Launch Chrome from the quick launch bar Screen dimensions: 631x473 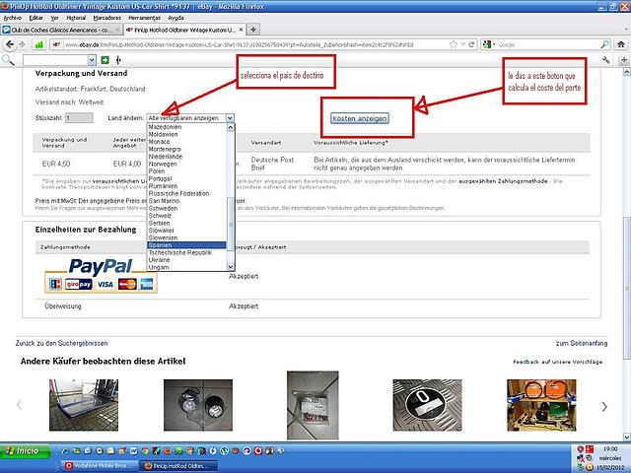point(145,451)
